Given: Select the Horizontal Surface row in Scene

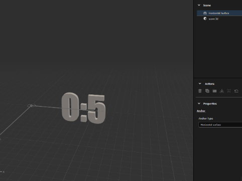Looking at the screenshot, I should pos(219,13).
